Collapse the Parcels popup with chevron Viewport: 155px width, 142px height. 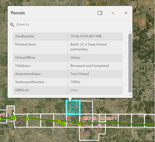coord(113,13)
